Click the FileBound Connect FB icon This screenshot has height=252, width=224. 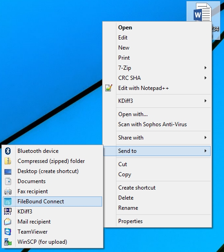point(8,202)
